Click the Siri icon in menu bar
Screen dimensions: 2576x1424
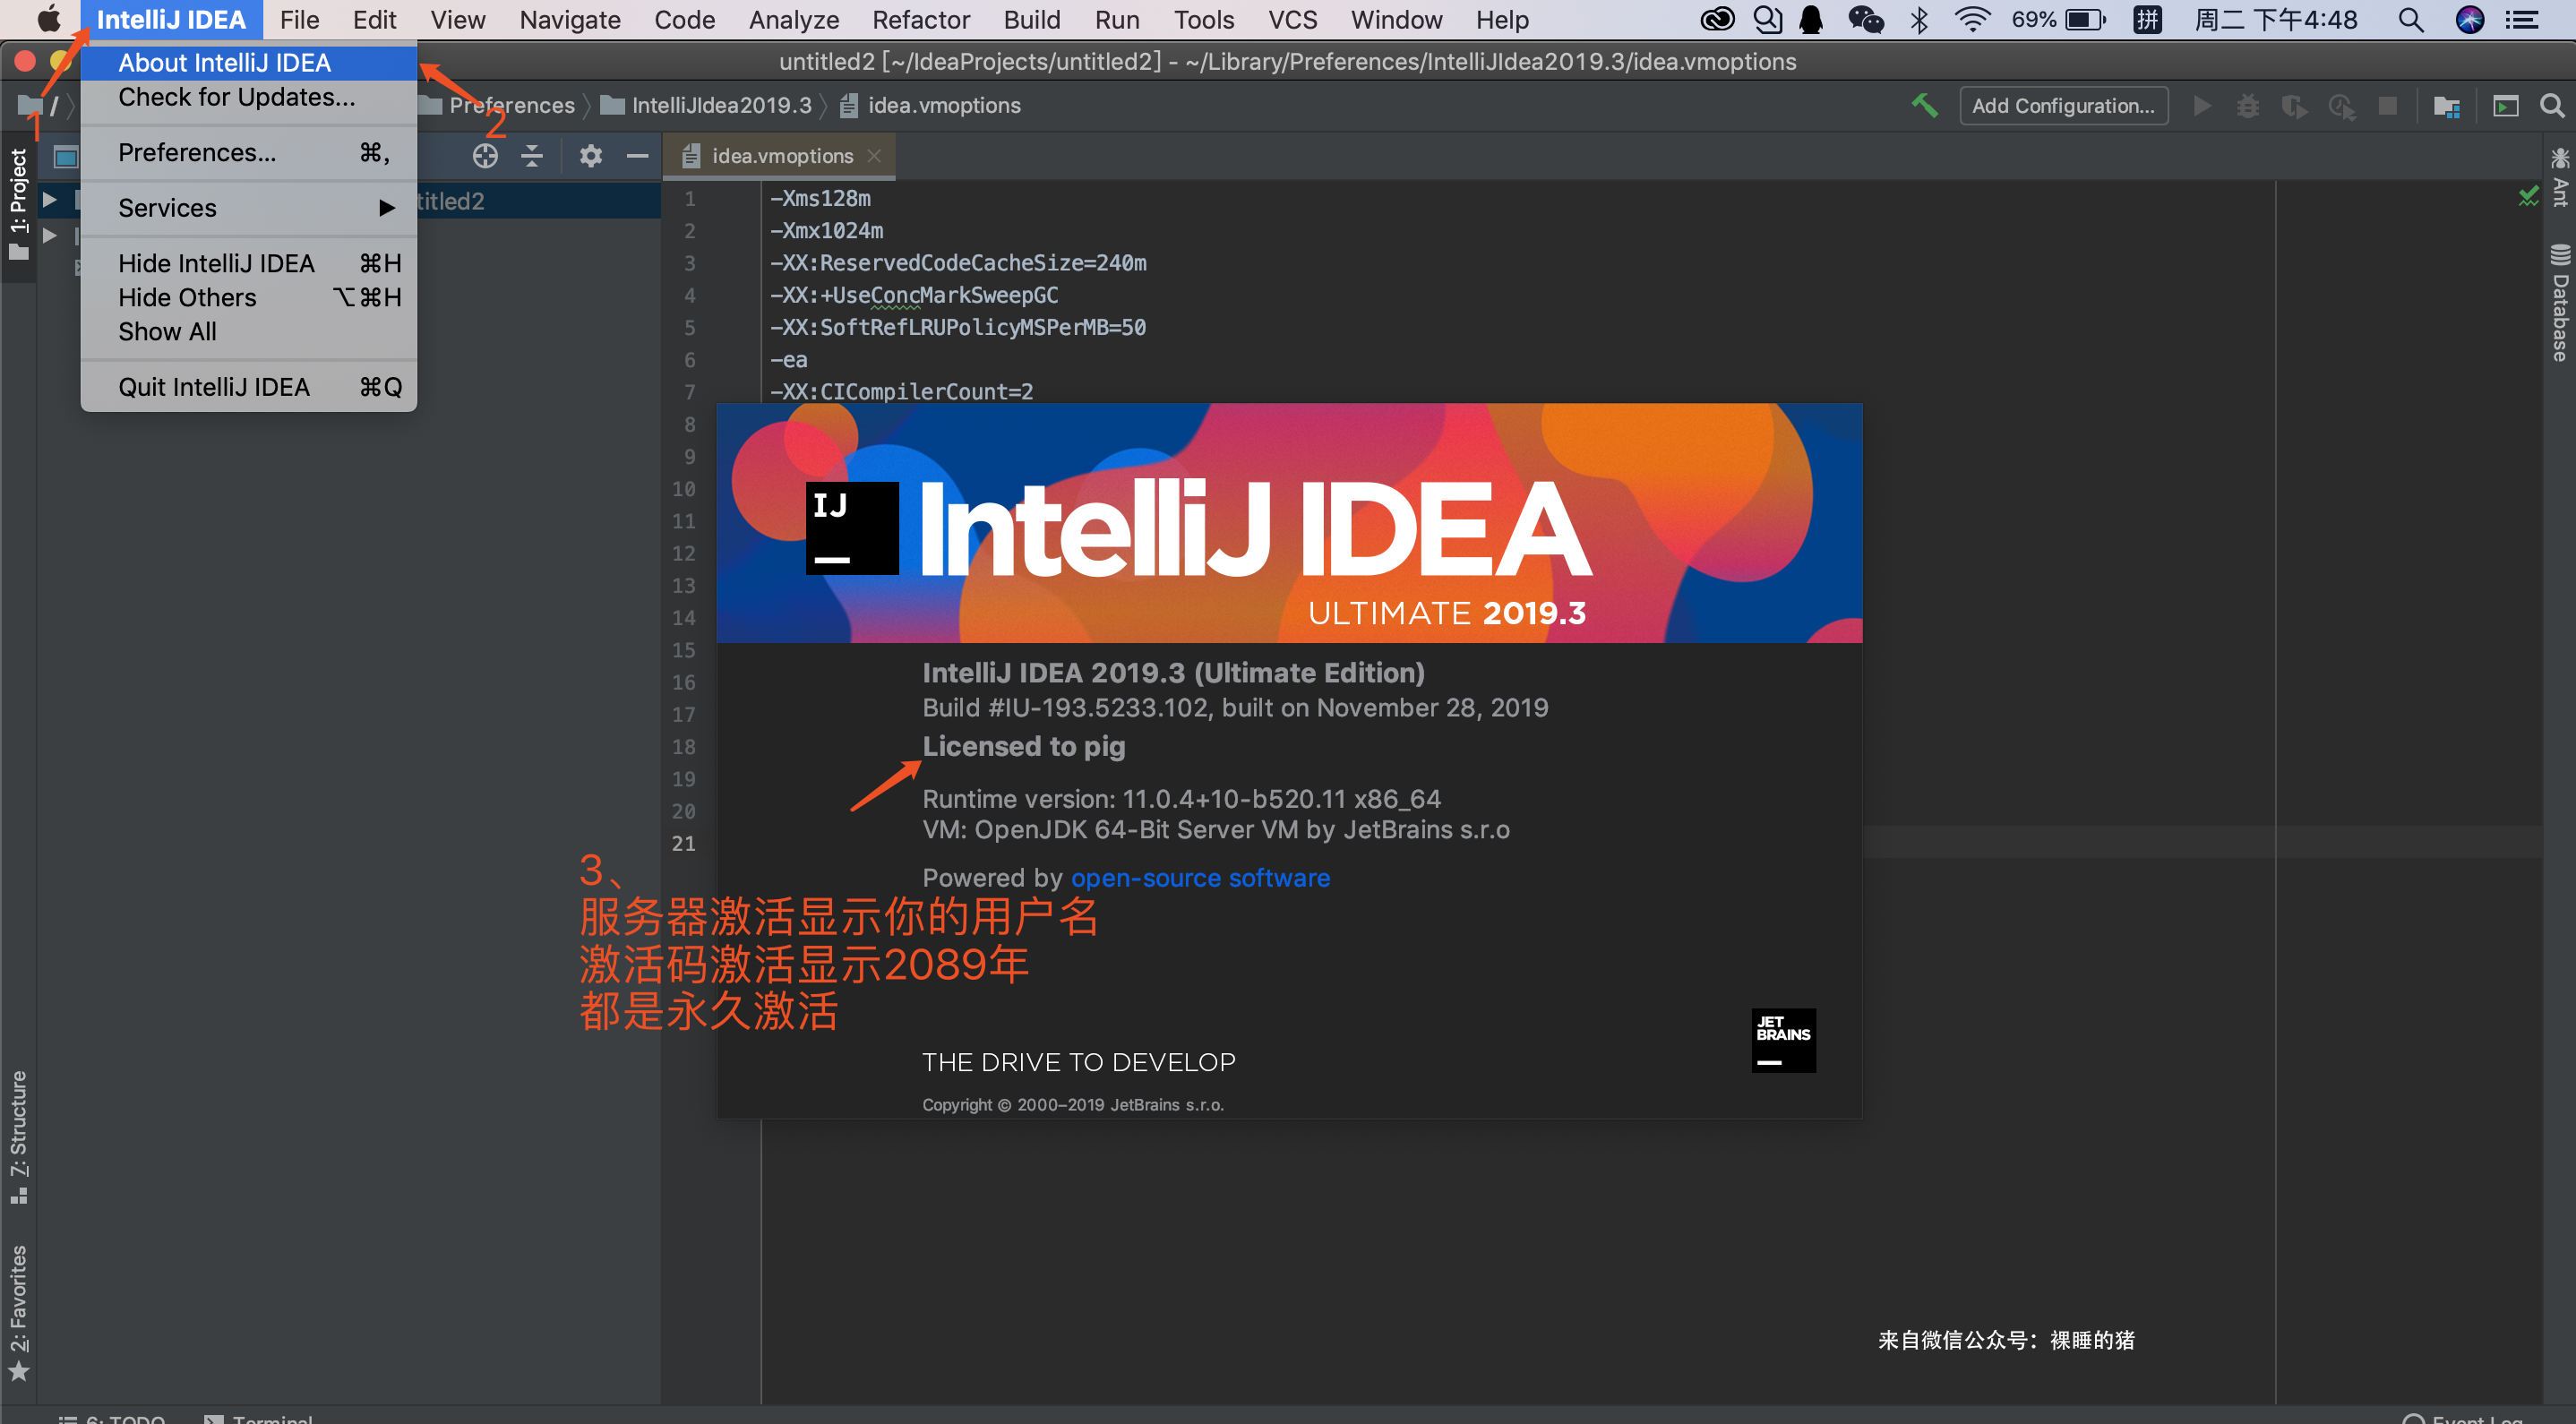point(2470,20)
